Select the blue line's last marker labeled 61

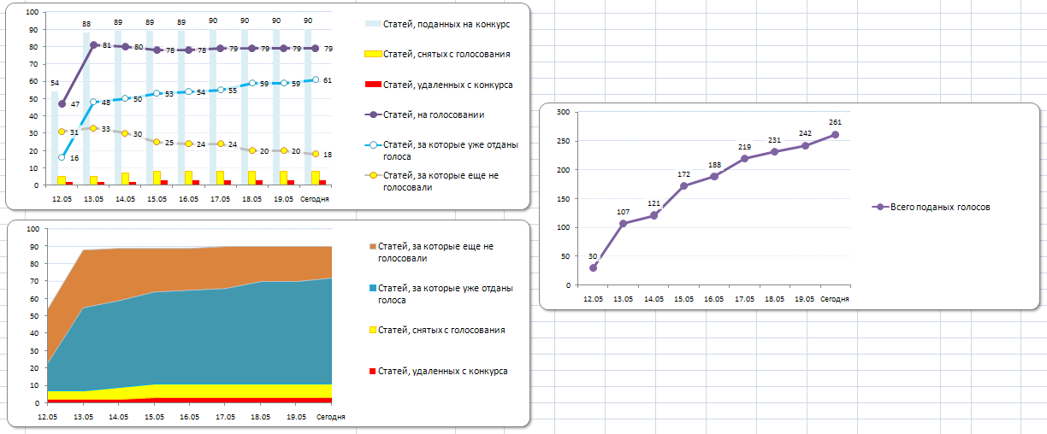(316, 79)
